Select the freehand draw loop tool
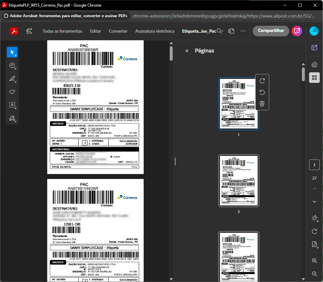 (12, 92)
